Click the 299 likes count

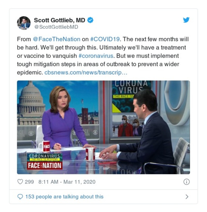29,182
